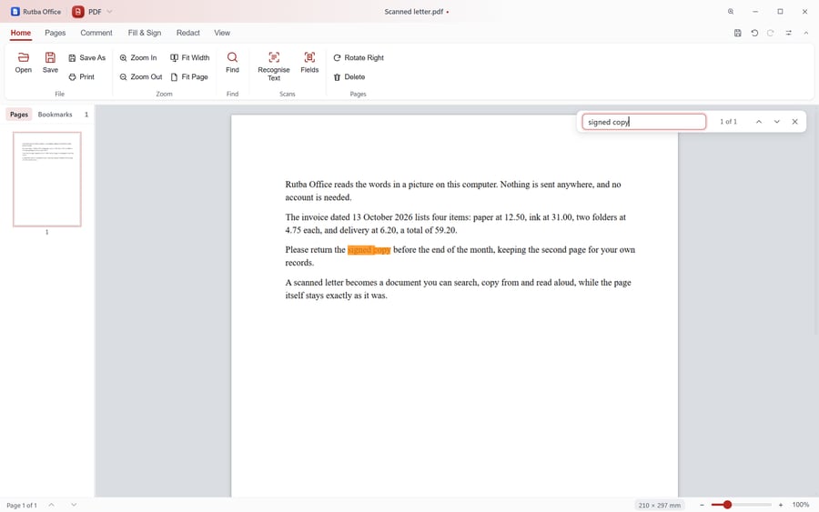
Task: Click the vertical scrollbar of document
Action: (x=816, y=219)
